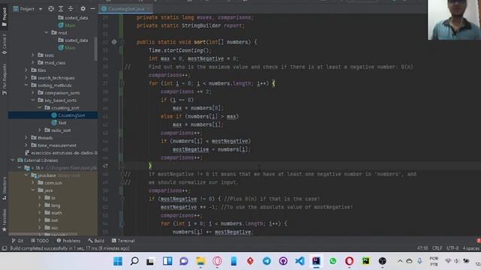Expand the comparison_sorts folder
481x270 pixels.
33,93
